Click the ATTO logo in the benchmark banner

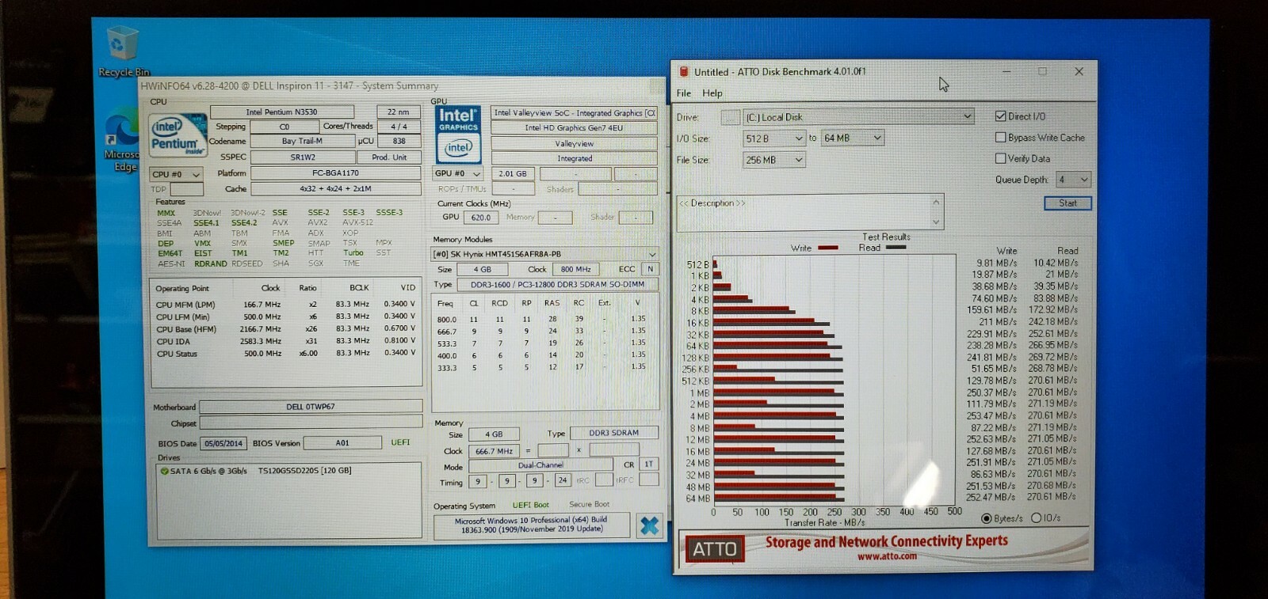point(715,549)
